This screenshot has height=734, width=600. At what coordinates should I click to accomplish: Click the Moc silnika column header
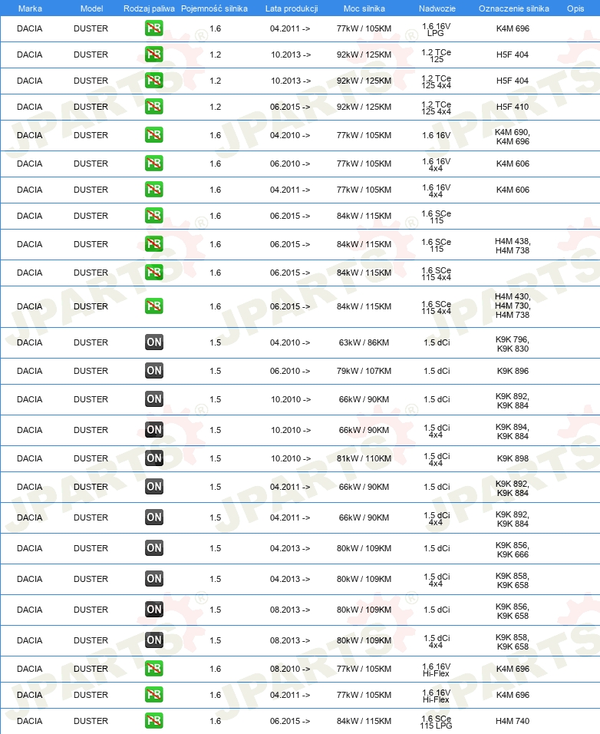[364, 8]
